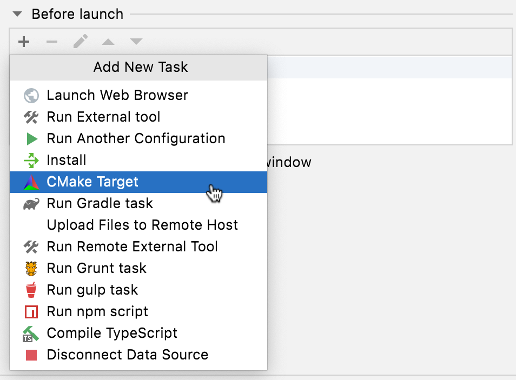Add a new task with the plus icon
The height and width of the screenshot is (380, 516).
click(23, 42)
